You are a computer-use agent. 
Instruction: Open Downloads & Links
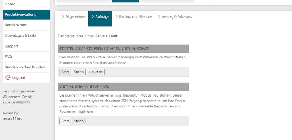(x=26, y=35)
